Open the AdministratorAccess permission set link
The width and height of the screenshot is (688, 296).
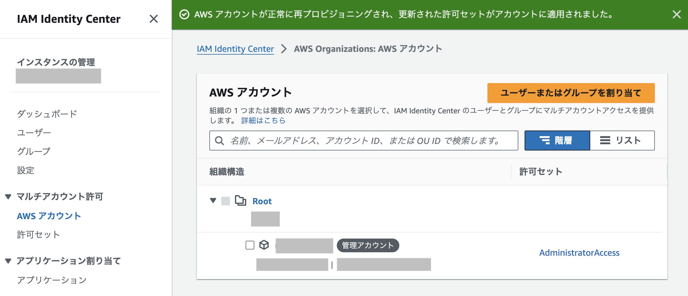579,253
